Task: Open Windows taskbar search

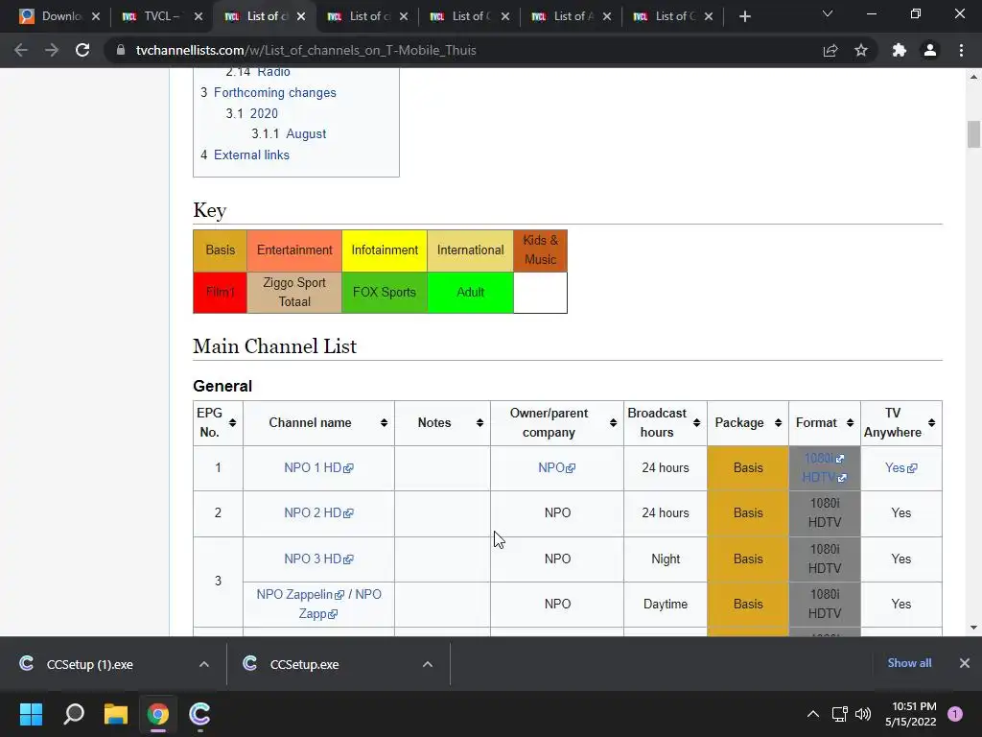Action: [x=74, y=714]
